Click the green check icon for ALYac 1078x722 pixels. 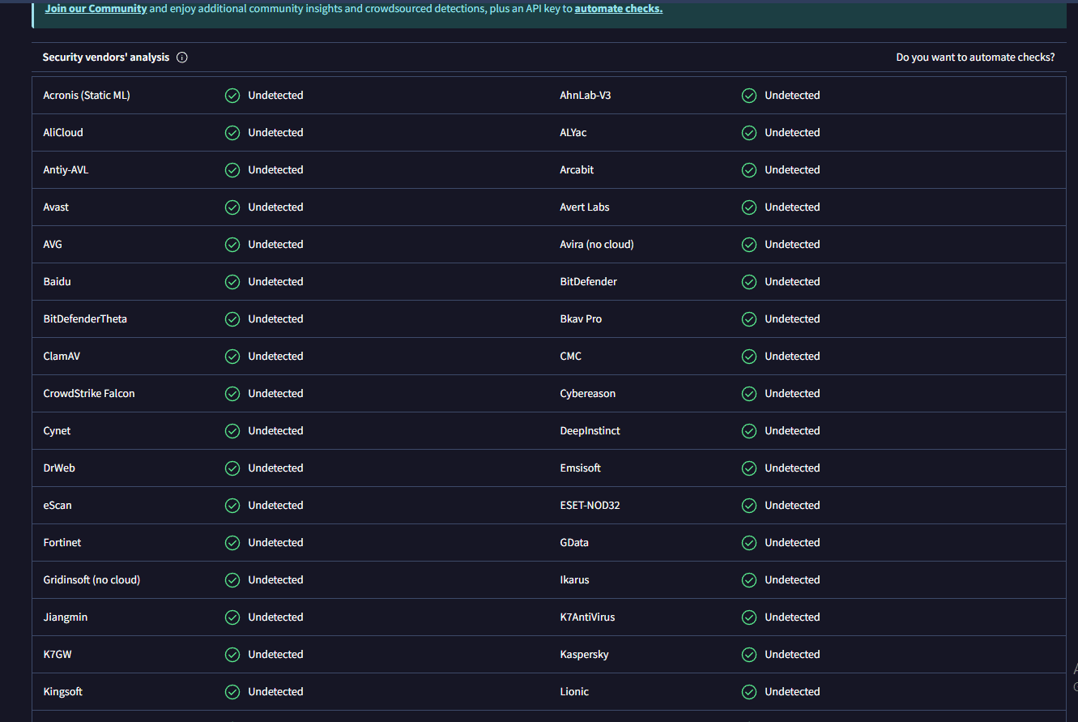(x=749, y=133)
